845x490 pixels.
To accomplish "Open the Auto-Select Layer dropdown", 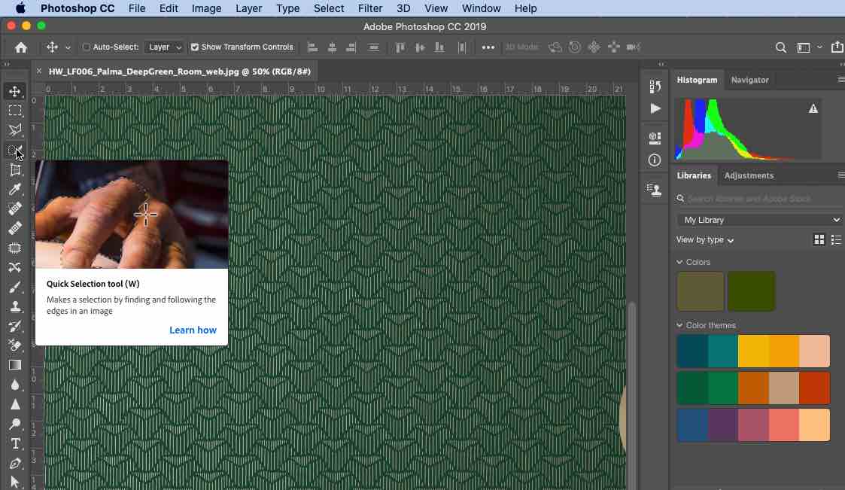I will coord(165,47).
